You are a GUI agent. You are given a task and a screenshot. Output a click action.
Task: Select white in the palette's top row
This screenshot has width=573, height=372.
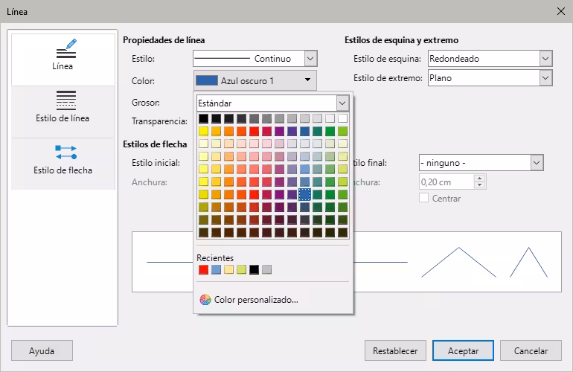point(342,118)
